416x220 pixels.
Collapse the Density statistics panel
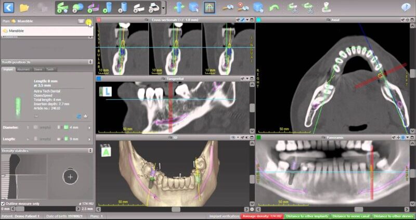pos(90,150)
